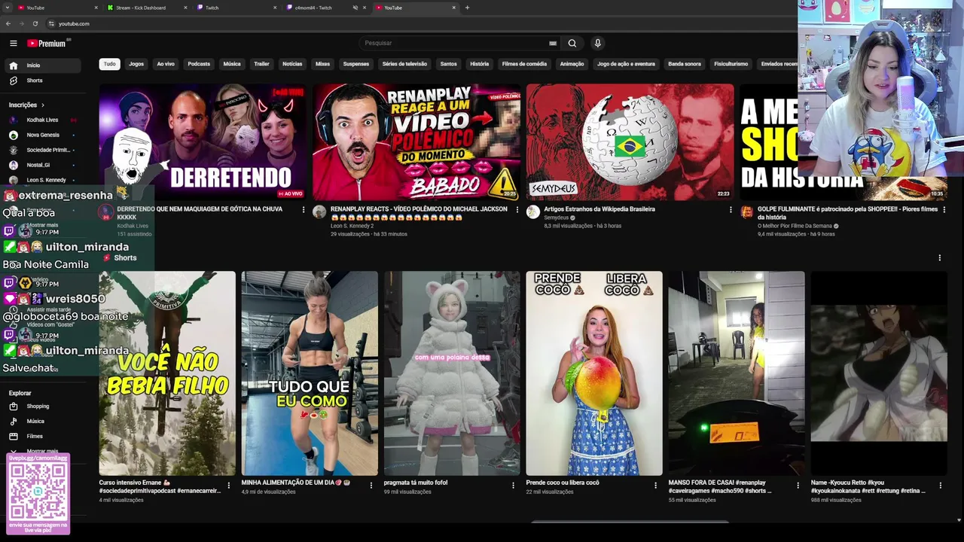
Task: Open options dropdown for Name -Kyoucu Retto short
Action: coord(940,486)
